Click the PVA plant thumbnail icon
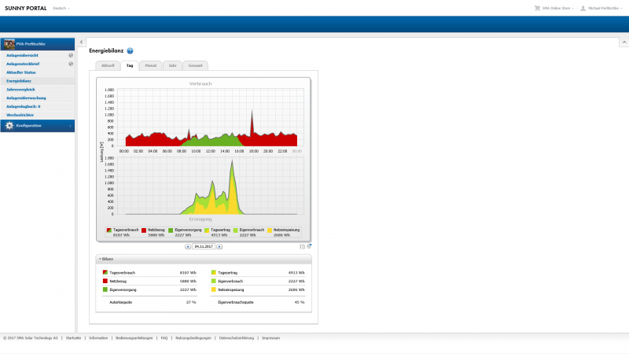 9,44
